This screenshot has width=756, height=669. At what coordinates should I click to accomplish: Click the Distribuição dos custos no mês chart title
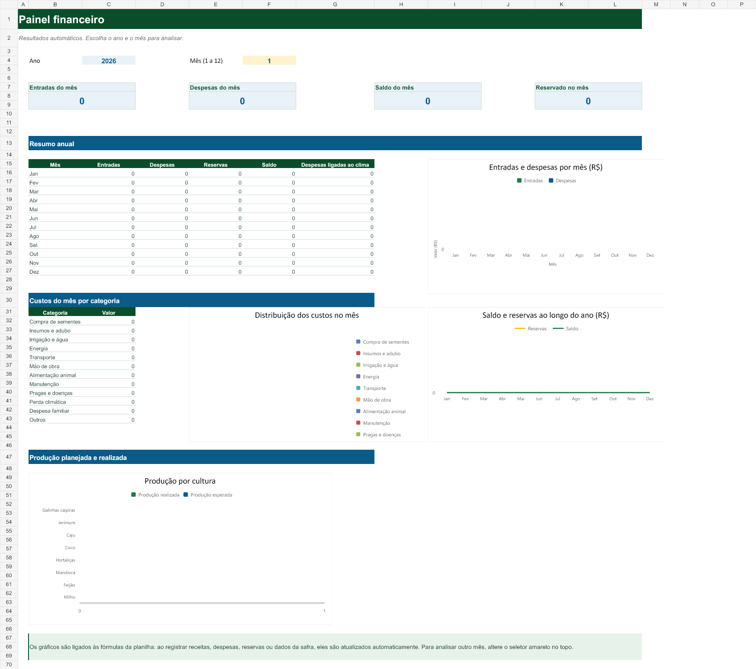pyautogui.click(x=307, y=315)
